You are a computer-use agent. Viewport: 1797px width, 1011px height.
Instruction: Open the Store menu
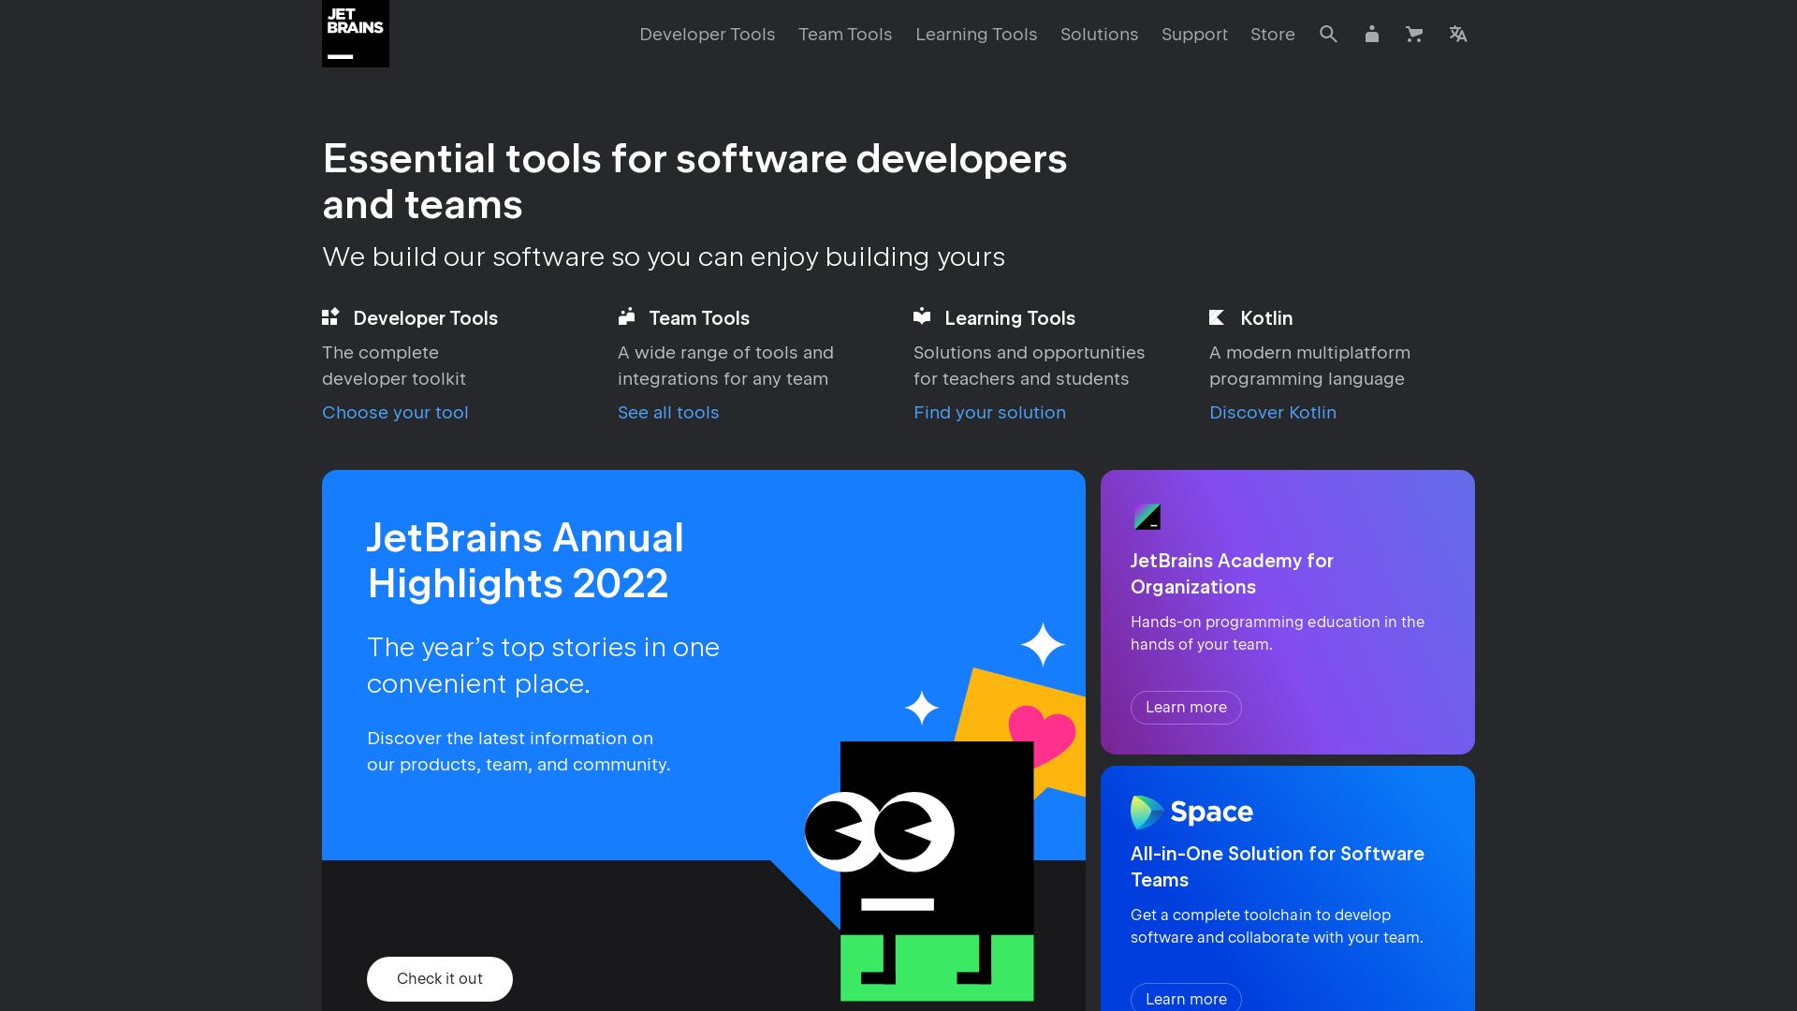[1272, 34]
